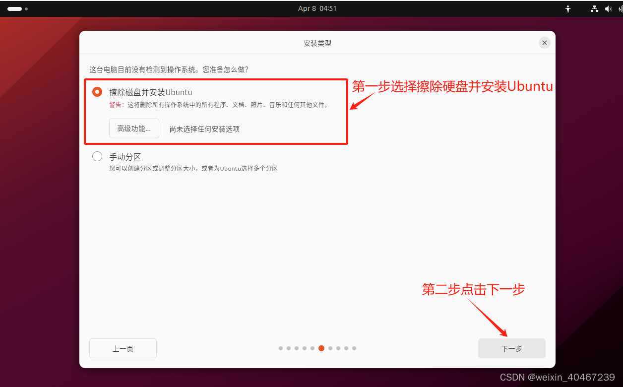
Task: Click the 这台电脑目前没有检测到操作系统 heading text
Action: [x=169, y=69]
